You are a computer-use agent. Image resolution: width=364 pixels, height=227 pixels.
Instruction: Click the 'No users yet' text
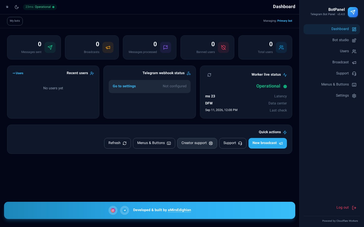(x=53, y=88)
